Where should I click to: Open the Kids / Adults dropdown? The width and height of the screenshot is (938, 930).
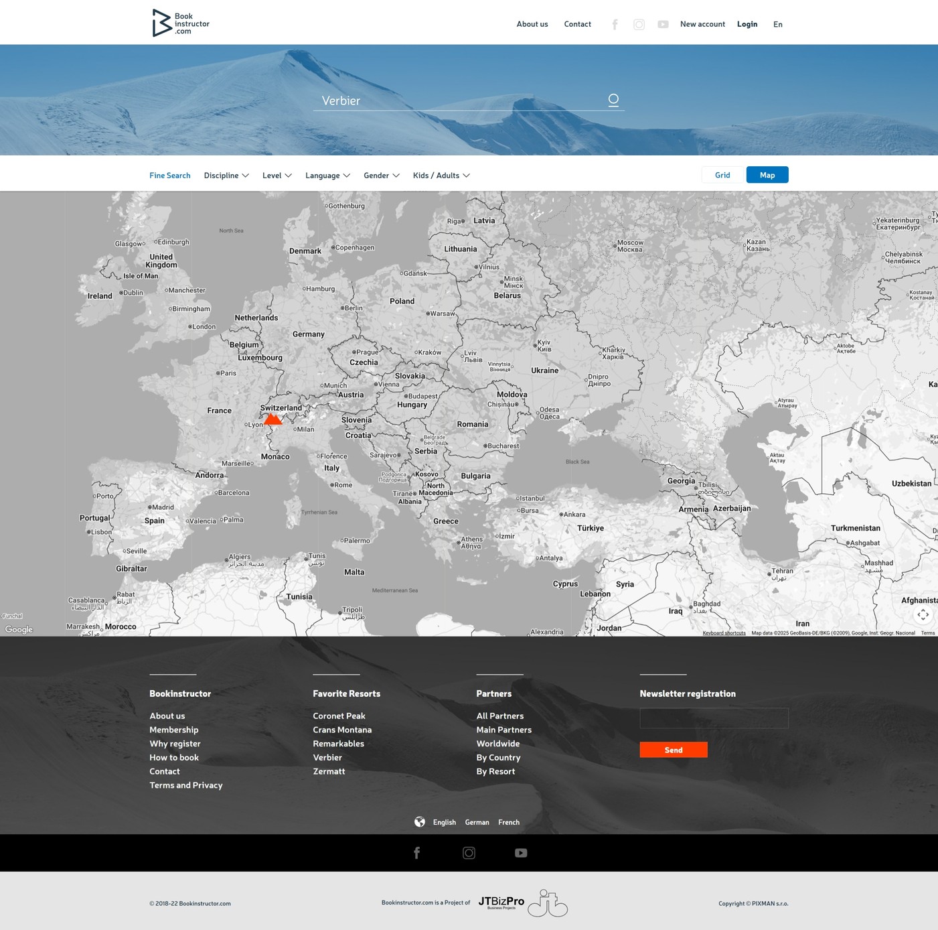pos(441,176)
